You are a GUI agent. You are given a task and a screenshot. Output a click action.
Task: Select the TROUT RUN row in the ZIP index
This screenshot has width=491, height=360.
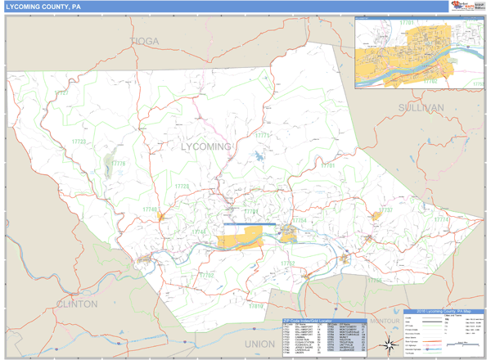(347, 342)
